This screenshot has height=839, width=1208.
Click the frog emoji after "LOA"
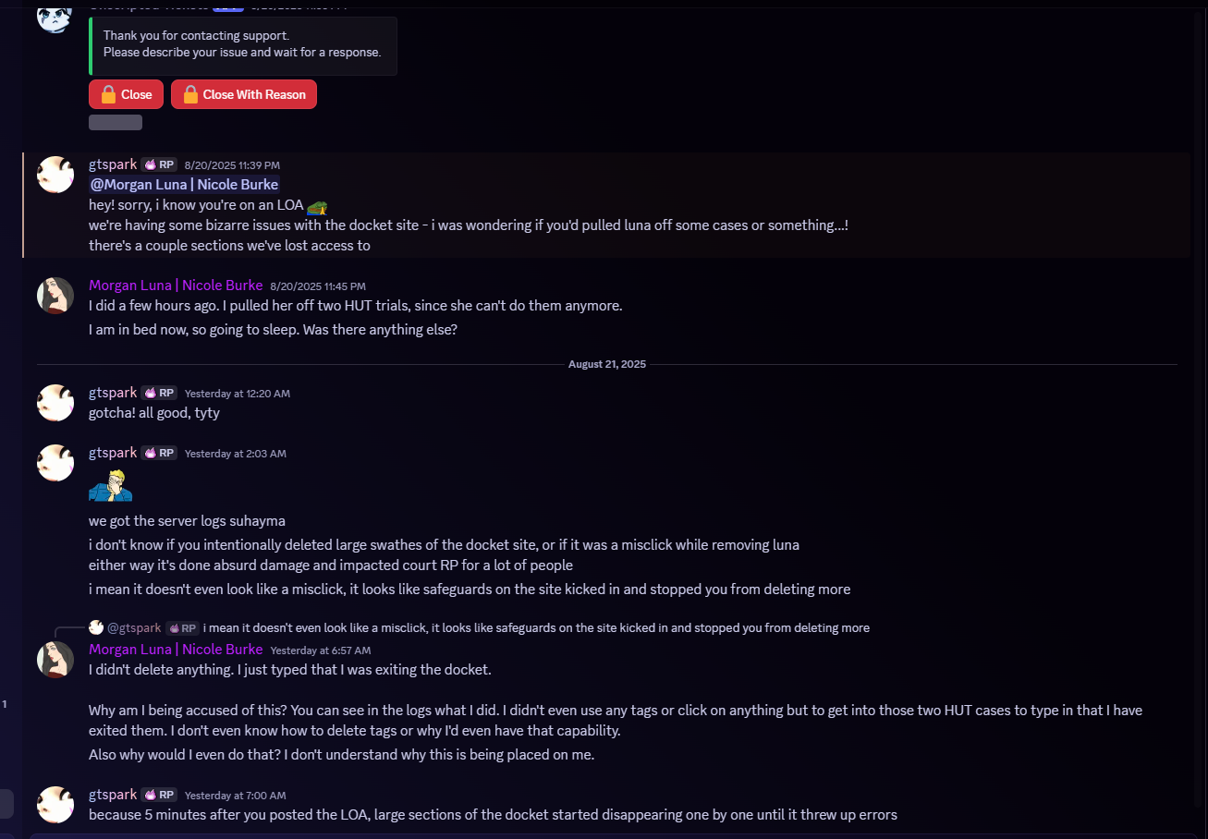coord(317,206)
